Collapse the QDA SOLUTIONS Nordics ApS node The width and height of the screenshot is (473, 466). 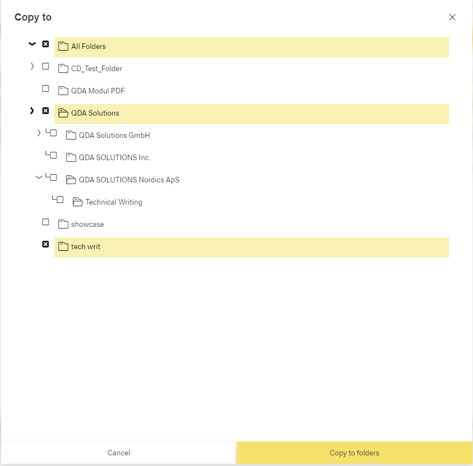pyautogui.click(x=38, y=177)
